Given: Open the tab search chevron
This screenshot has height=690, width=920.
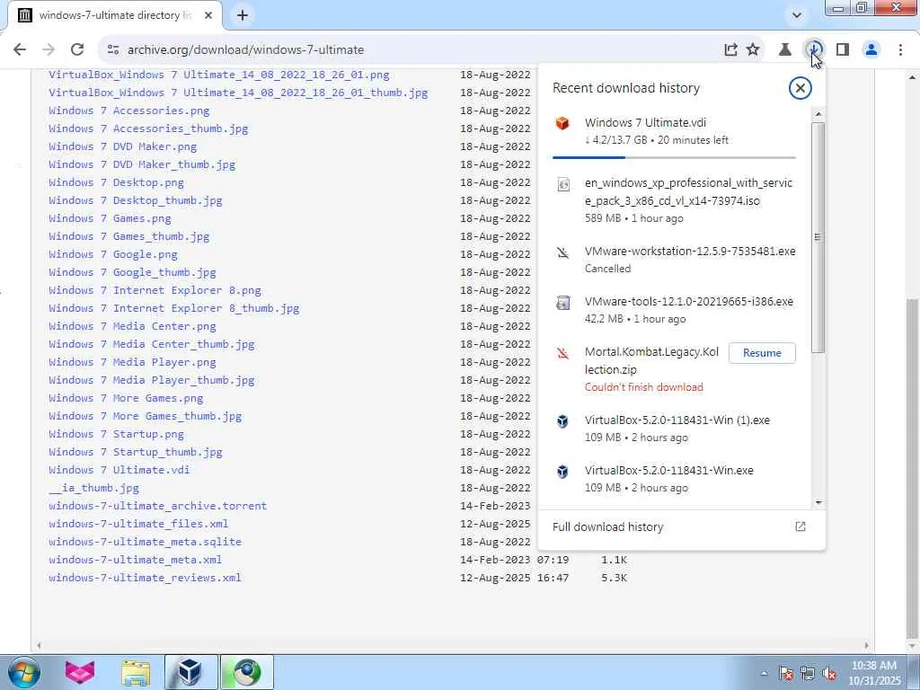Looking at the screenshot, I should pyautogui.click(x=796, y=15).
